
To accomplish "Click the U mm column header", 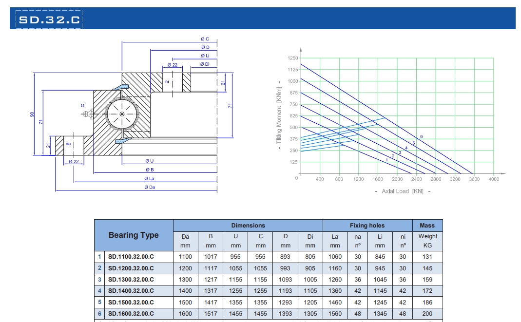I will (x=235, y=241).
